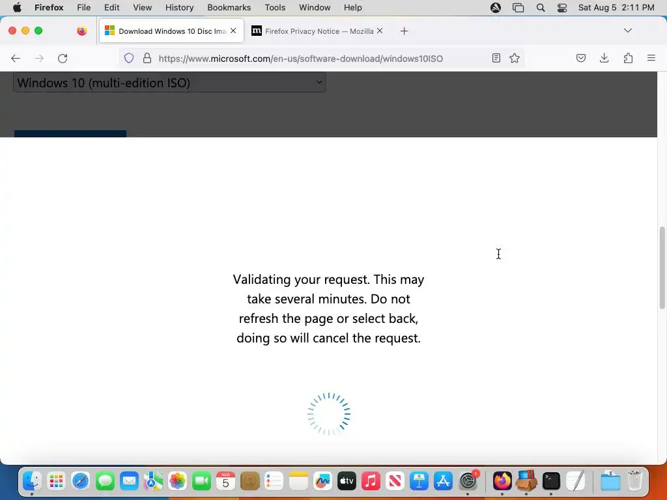Open Launchpad from the Dock
Image resolution: width=667 pixels, height=500 pixels.
(56, 481)
